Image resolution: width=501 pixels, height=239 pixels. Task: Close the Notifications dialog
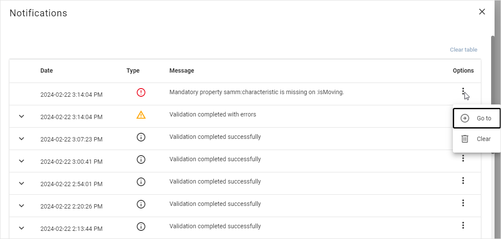click(x=482, y=12)
